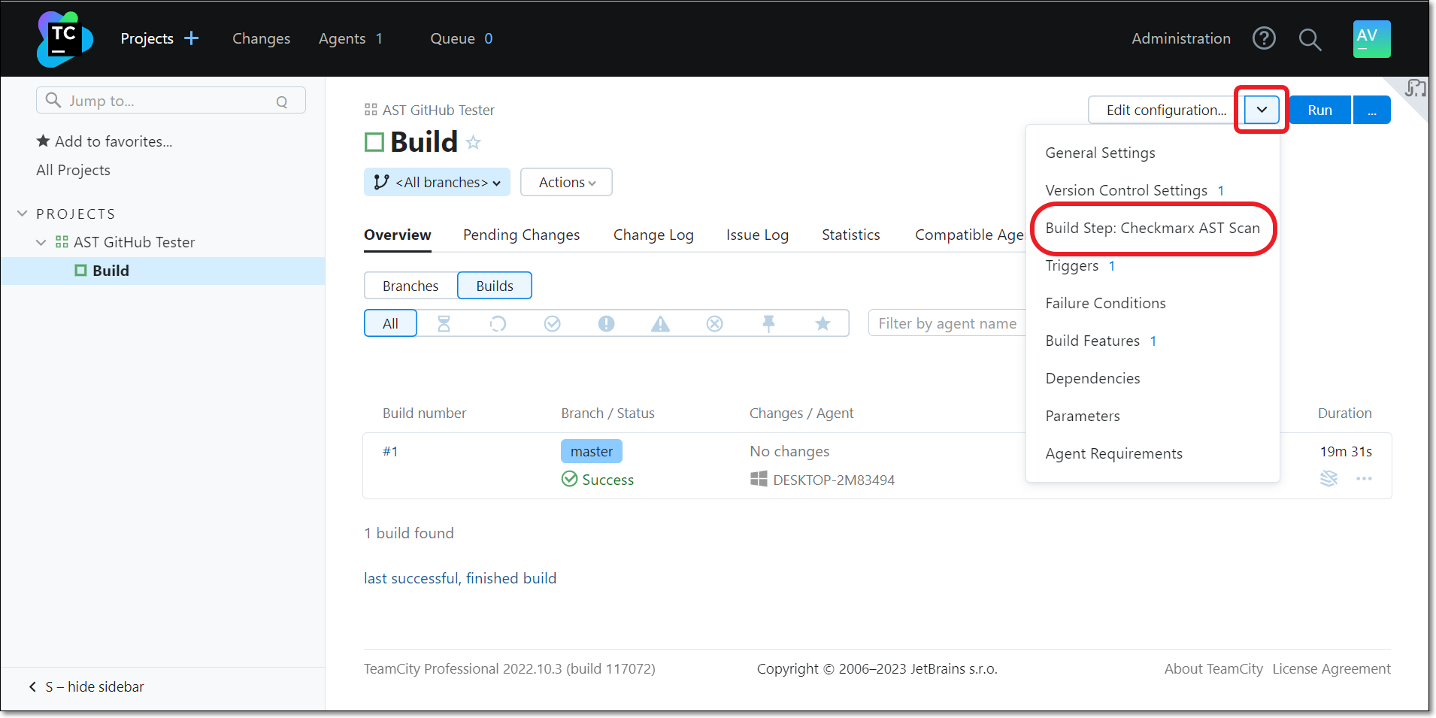Star the Build configuration as favorite
Viewport: 1436px width, 718px height.
[473, 142]
